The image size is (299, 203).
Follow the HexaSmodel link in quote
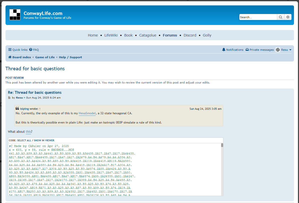pos(87,113)
